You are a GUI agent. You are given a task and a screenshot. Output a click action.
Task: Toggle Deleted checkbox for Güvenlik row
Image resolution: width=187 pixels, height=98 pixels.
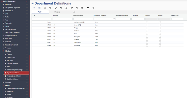point(160,40)
